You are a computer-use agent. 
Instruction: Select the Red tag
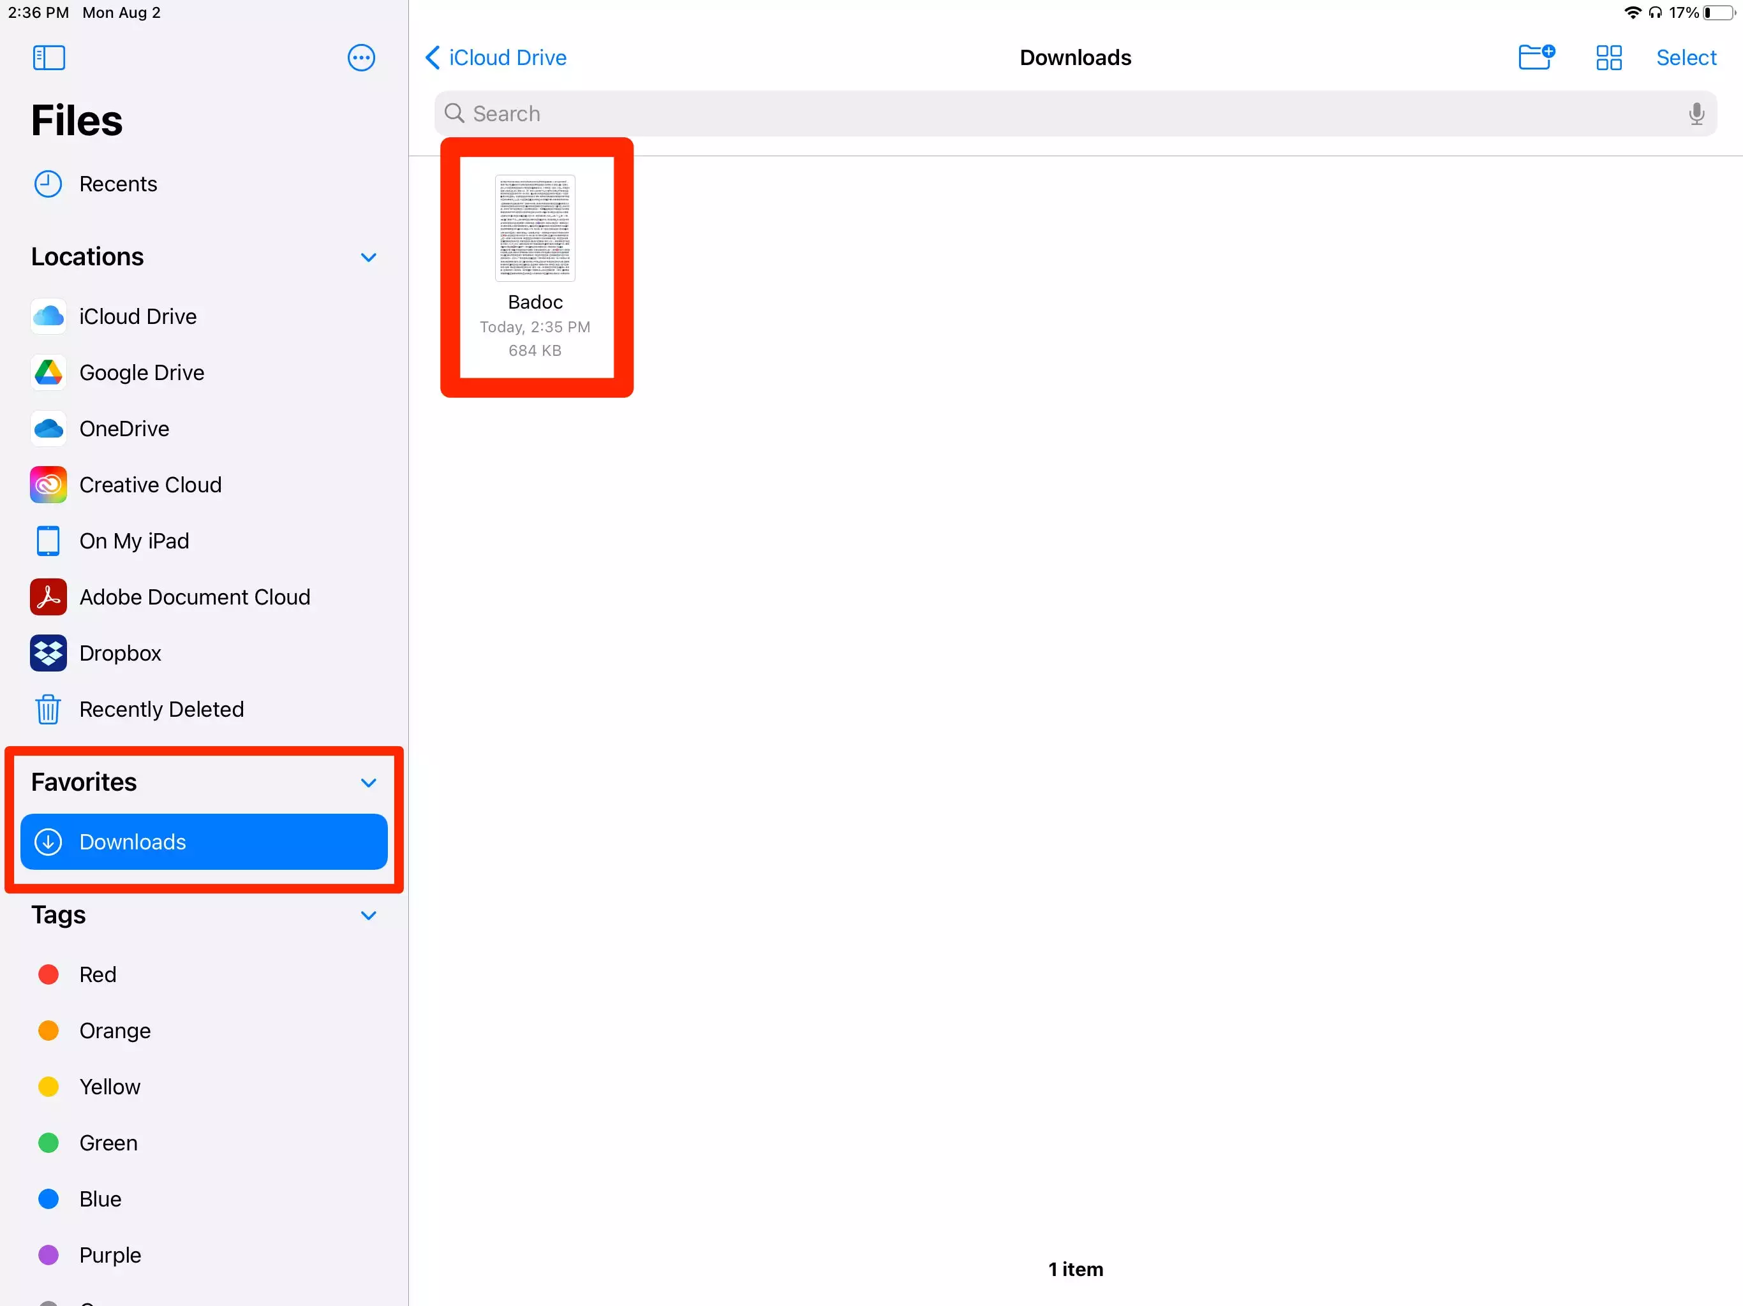[98, 974]
